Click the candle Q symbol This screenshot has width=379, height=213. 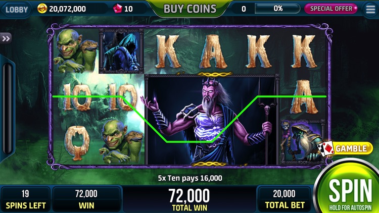[77, 142]
